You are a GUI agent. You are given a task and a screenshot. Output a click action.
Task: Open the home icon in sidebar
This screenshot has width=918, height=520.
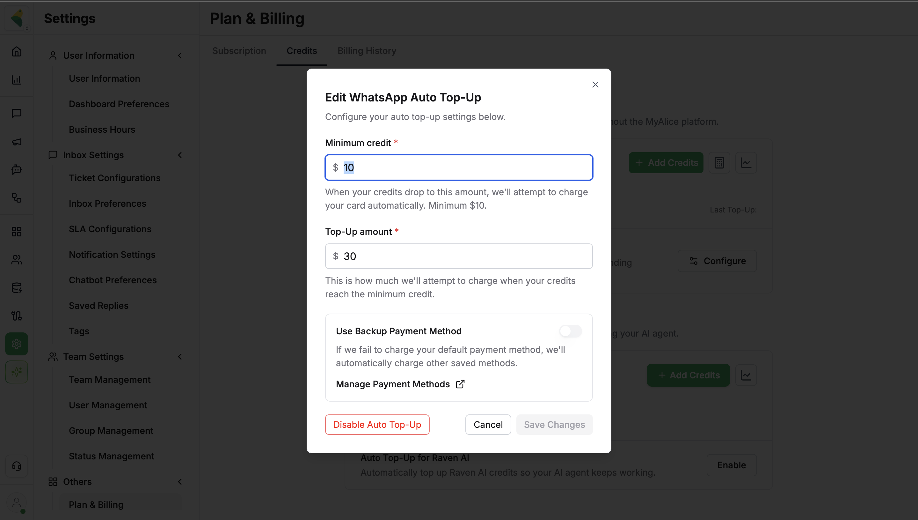click(16, 51)
